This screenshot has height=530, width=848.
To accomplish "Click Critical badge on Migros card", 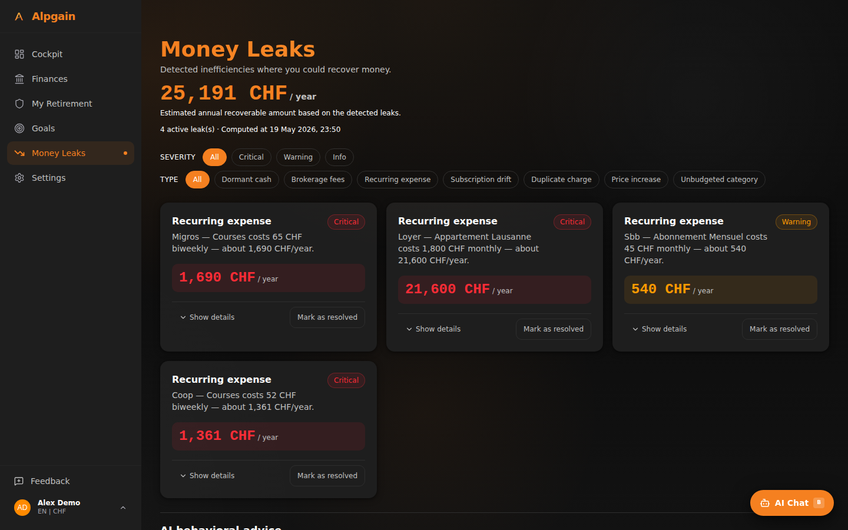I will pyautogui.click(x=346, y=222).
